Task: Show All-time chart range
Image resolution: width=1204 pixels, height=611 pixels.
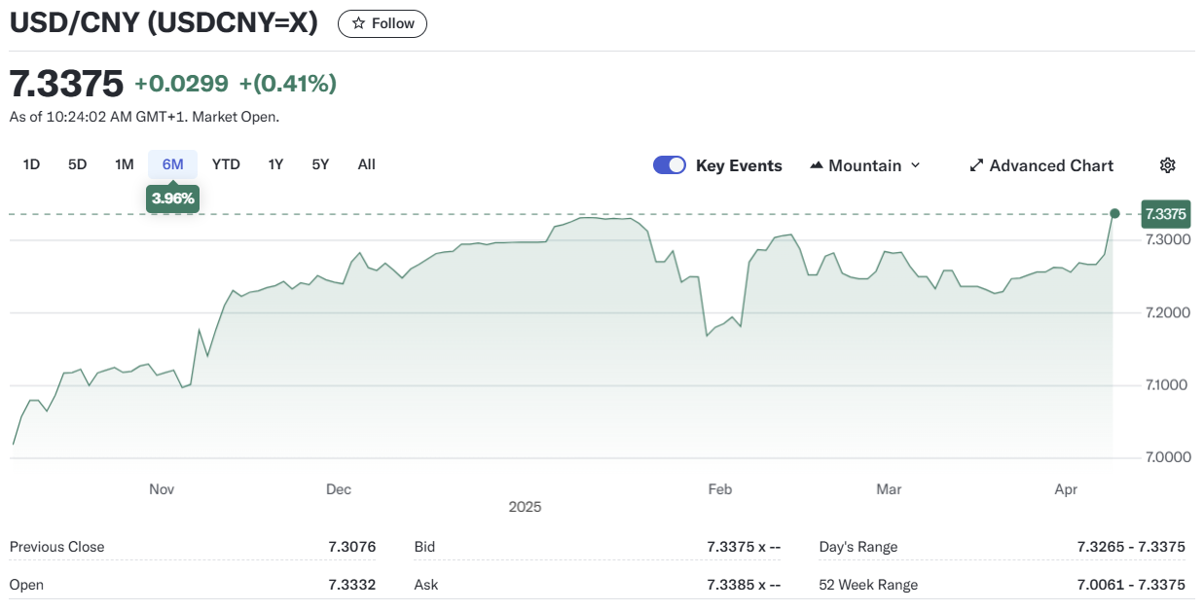Action: pos(366,164)
